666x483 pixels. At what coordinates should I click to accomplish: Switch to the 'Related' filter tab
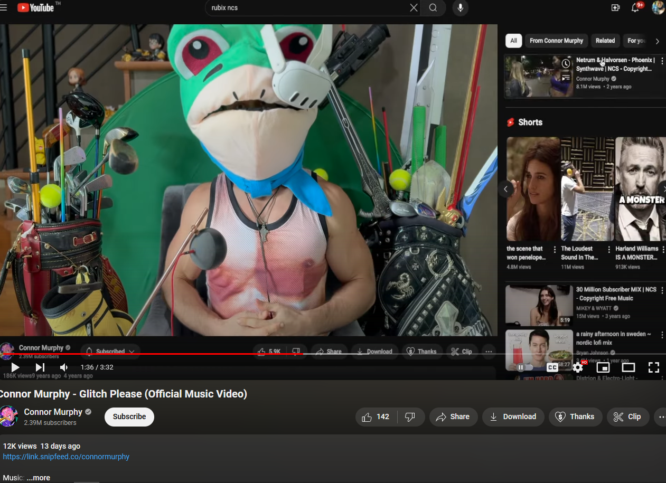click(605, 41)
